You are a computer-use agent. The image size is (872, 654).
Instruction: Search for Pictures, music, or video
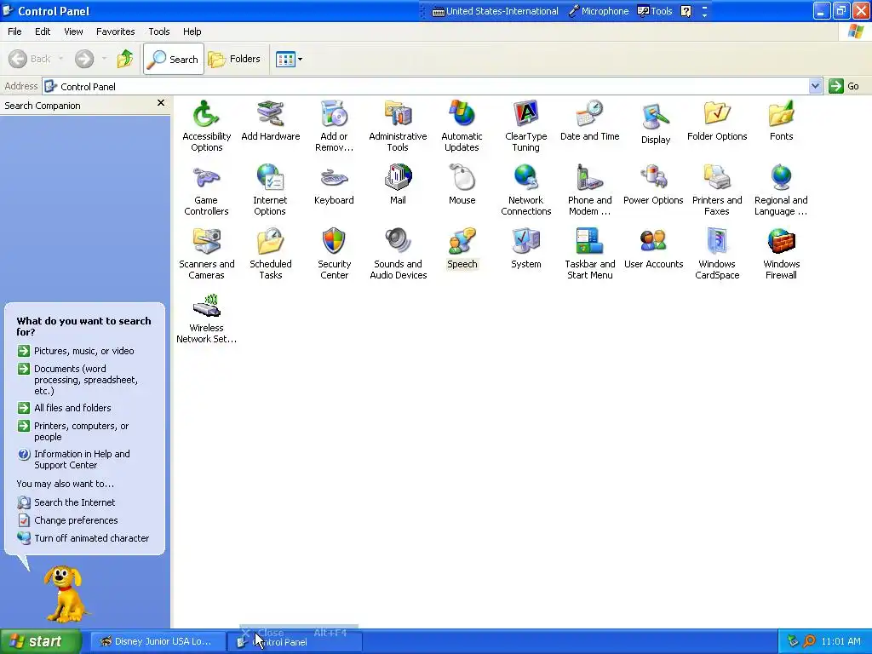pos(76,351)
